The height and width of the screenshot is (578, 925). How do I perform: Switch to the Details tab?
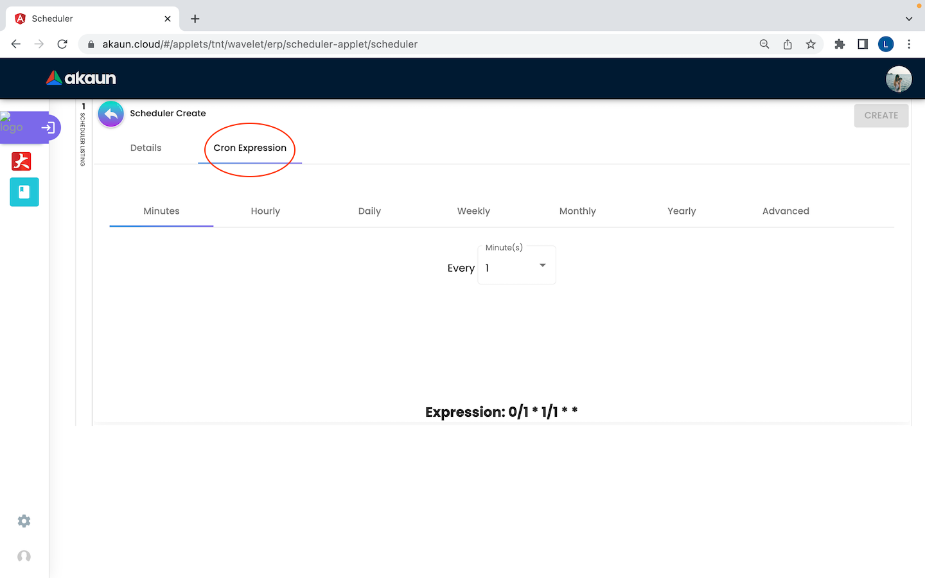coord(146,148)
